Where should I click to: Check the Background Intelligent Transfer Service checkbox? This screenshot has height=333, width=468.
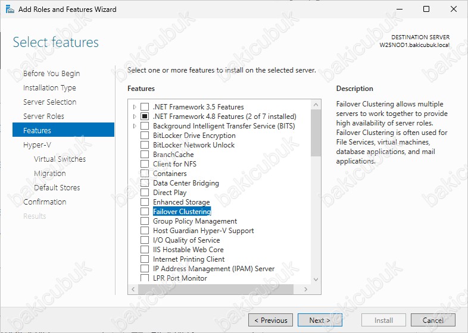pos(145,126)
